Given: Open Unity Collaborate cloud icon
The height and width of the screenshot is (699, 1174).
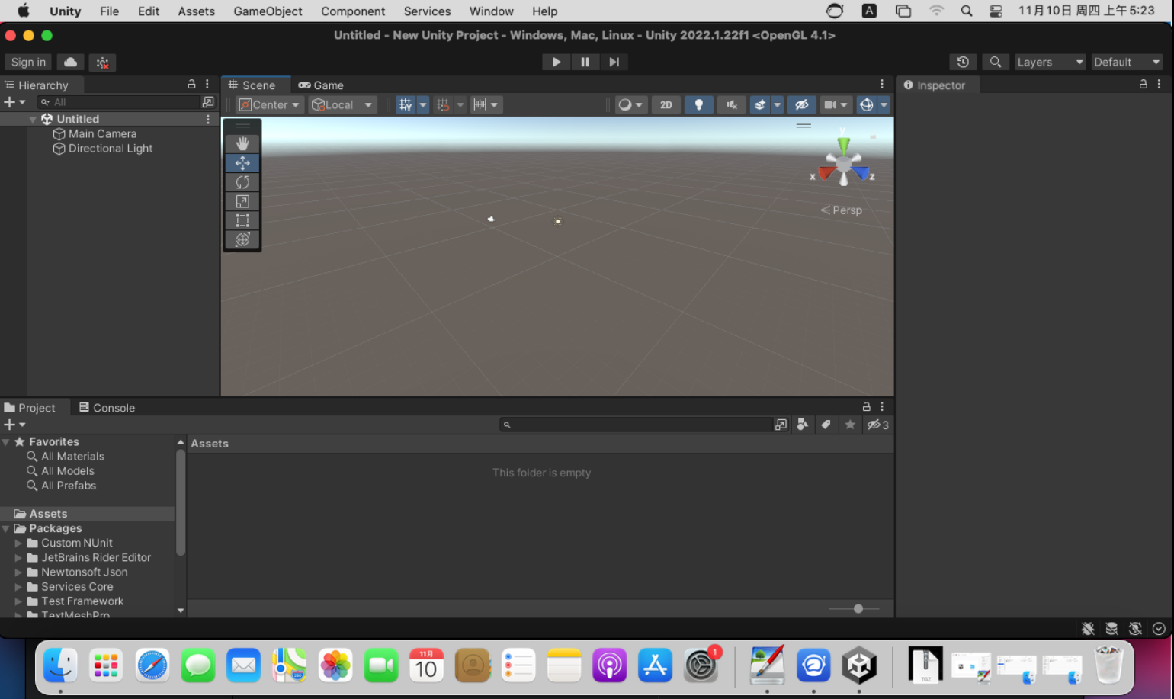Looking at the screenshot, I should (x=70, y=62).
